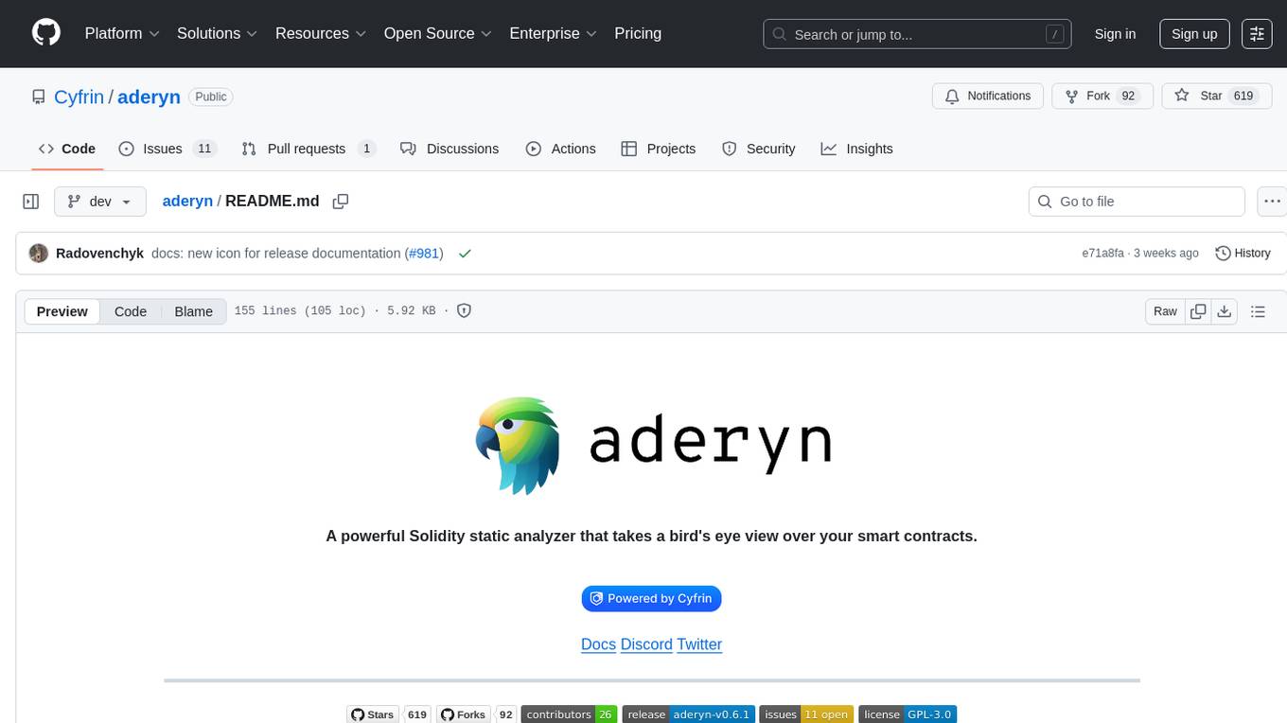Open the document outline icon
This screenshot has width=1287, height=723.
1258,311
